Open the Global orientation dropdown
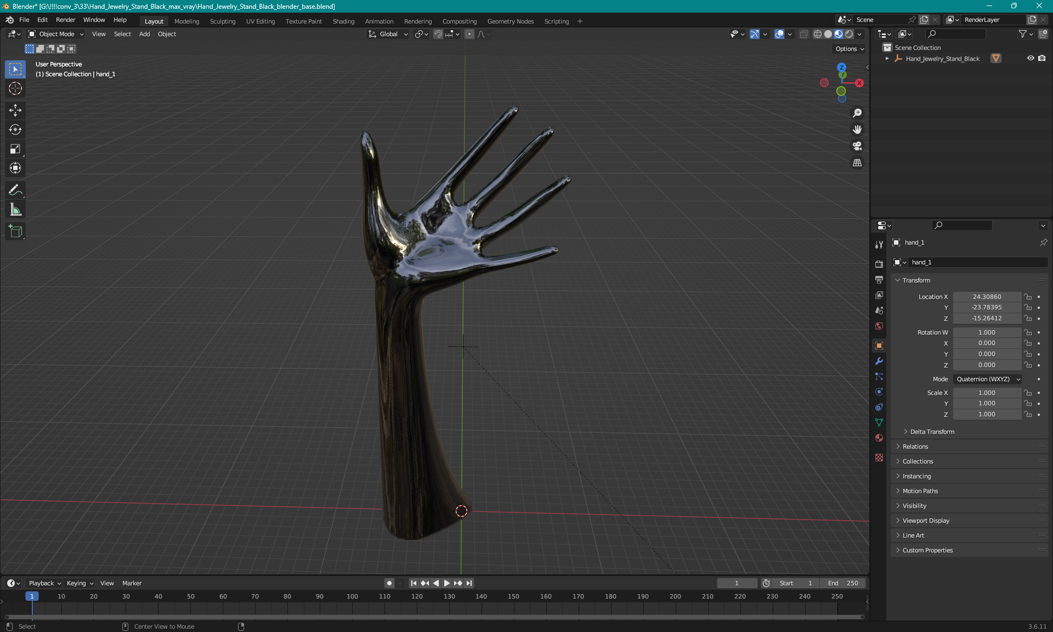 (388, 34)
